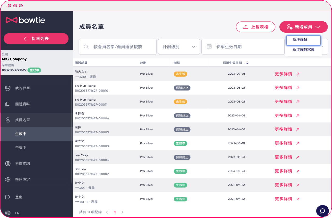Image resolution: width=332 pixels, height=218 pixels.
Task: Open the chat bubble in bottom right
Action: (x=322, y=211)
